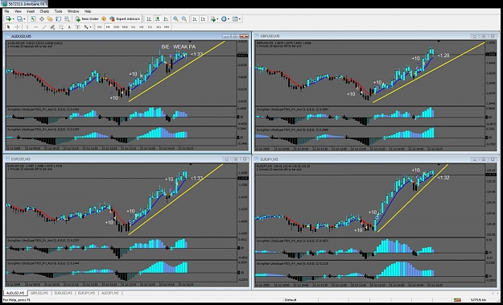Toggle chart Auto Scroll
The height and width of the screenshot is (305, 503).
(x=195, y=19)
